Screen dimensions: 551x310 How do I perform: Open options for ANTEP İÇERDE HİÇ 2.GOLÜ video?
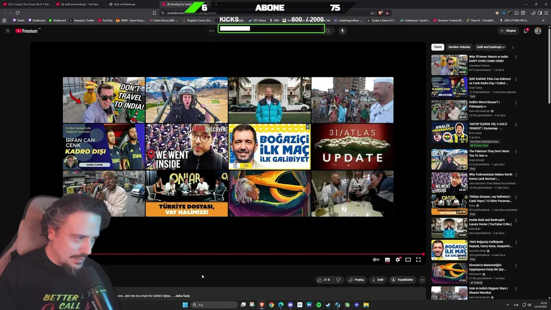point(516,124)
